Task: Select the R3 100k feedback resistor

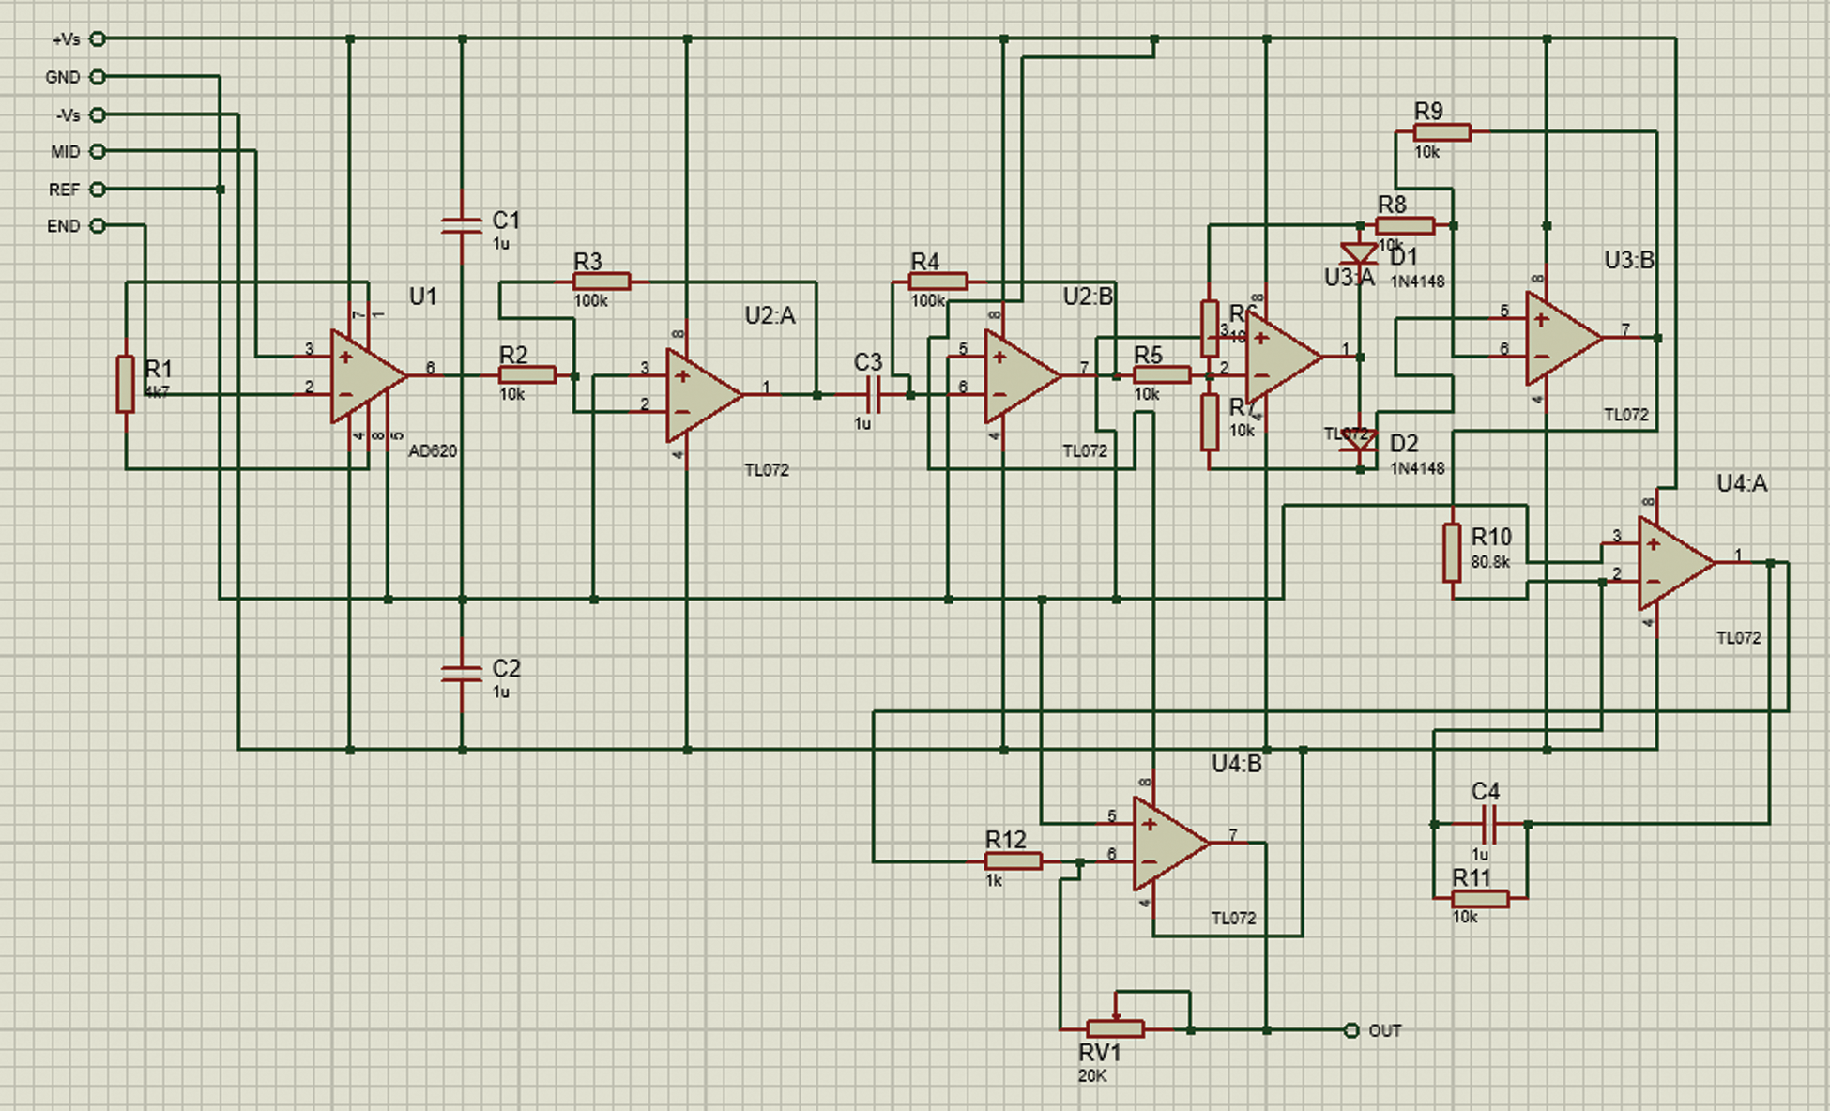Action: tap(601, 281)
